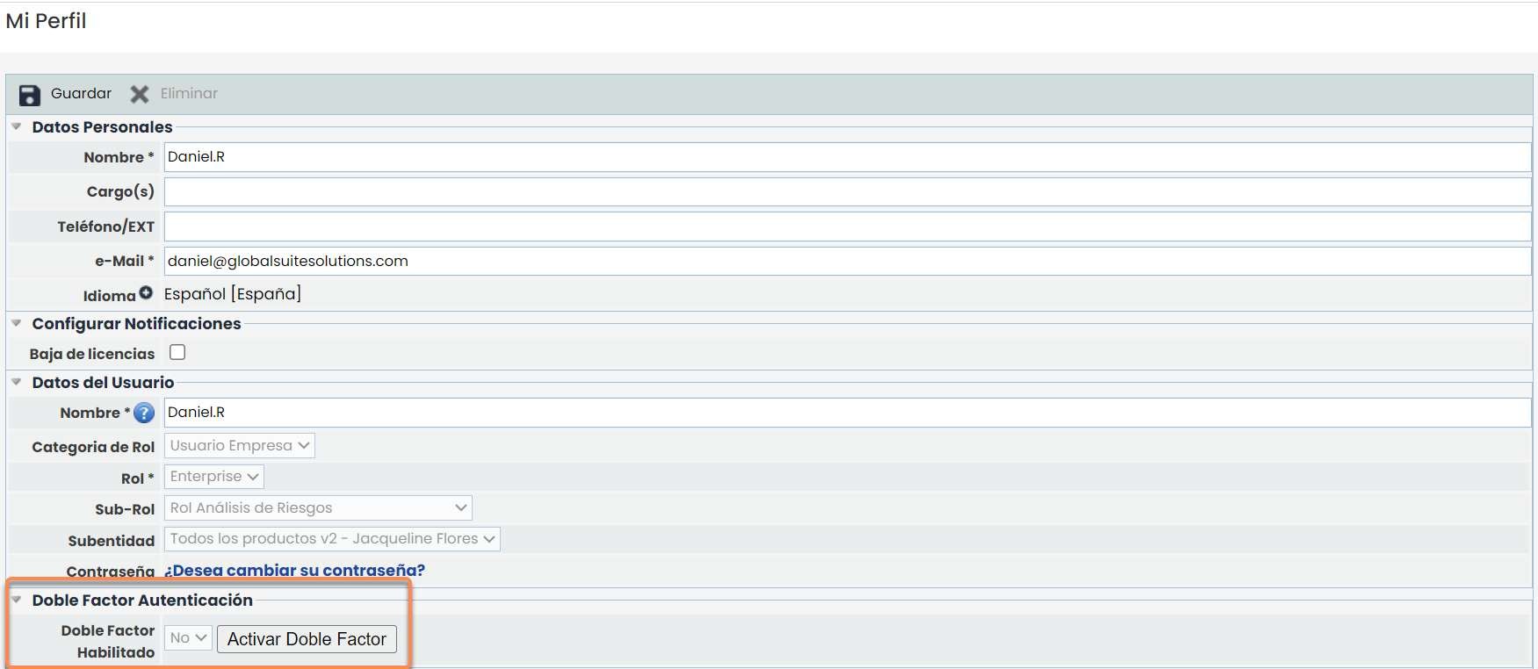Open the Subentidad dropdown
The image size is (1538, 669).
pos(331,539)
